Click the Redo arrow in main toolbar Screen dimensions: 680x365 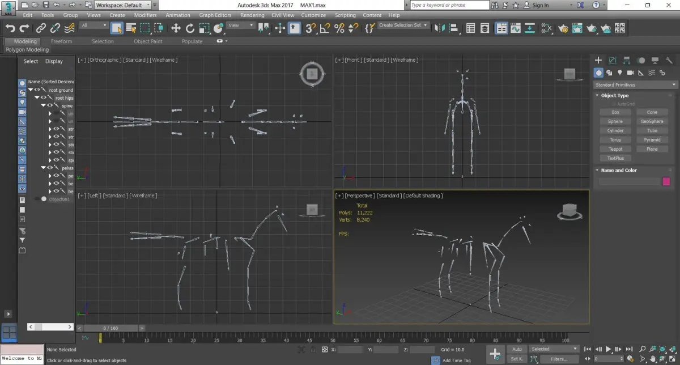tap(24, 28)
